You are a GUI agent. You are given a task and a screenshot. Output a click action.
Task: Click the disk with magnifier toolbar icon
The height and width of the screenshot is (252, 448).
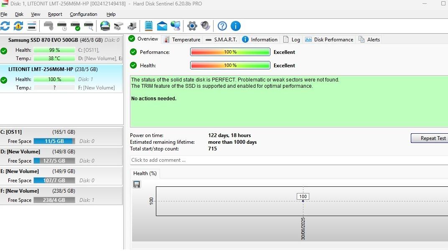[x=89, y=26]
